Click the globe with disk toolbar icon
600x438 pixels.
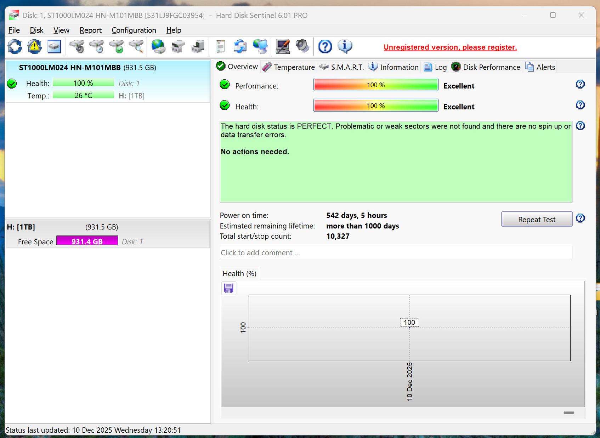click(158, 46)
